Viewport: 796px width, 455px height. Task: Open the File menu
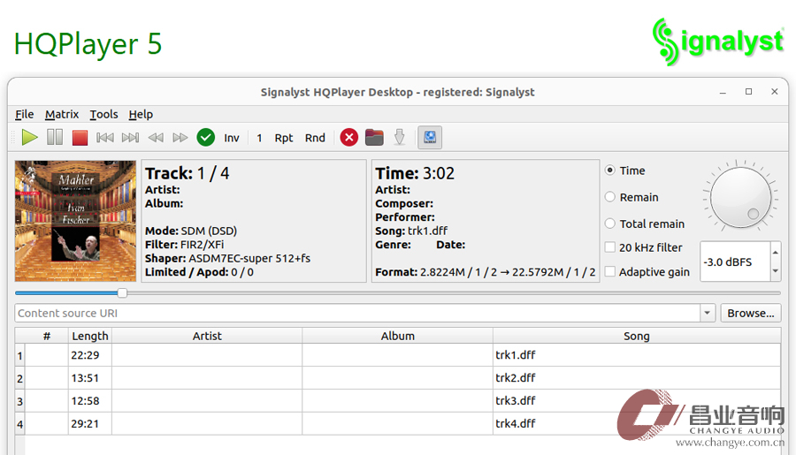(x=24, y=115)
